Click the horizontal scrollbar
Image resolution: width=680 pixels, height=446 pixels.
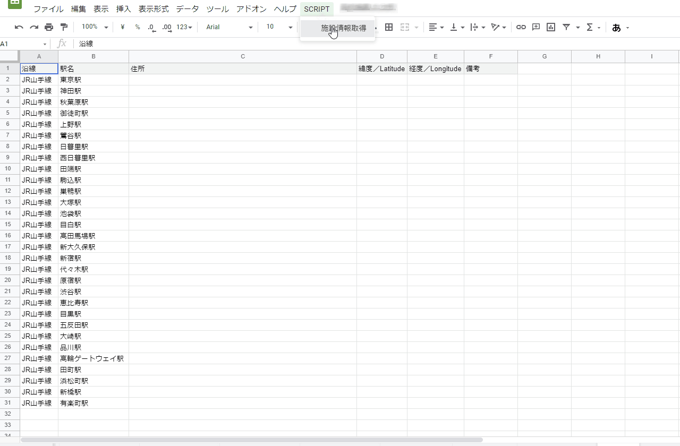(251, 440)
